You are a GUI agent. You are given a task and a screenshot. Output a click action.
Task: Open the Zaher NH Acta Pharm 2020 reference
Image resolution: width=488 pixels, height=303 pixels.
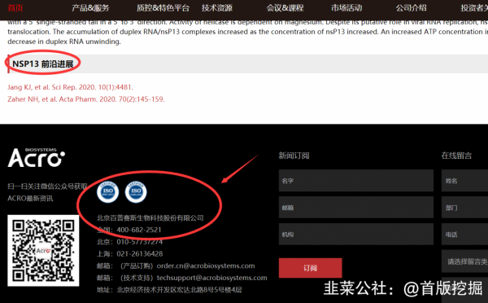pyautogui.click(x=86, y=99)
